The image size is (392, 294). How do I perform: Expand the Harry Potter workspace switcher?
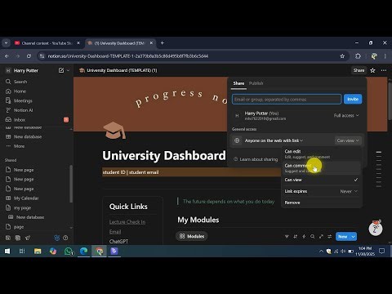[26, 70]
